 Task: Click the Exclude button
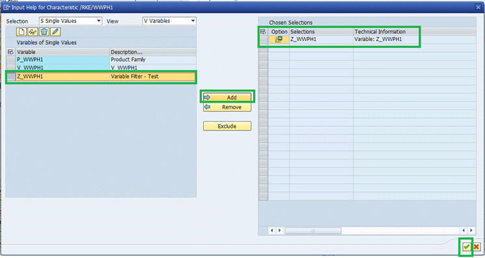click(x=227, y=126)
